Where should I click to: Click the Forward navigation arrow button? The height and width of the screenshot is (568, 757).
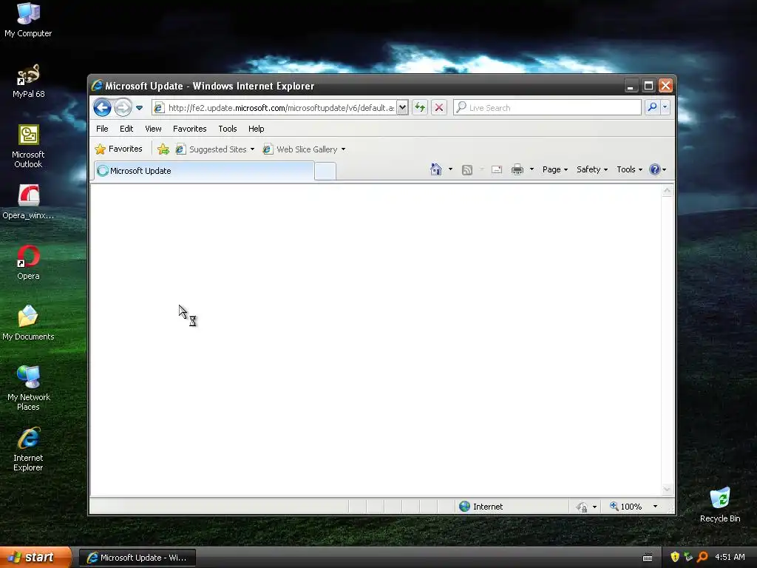pyautogui.click(x=123, y=107)
